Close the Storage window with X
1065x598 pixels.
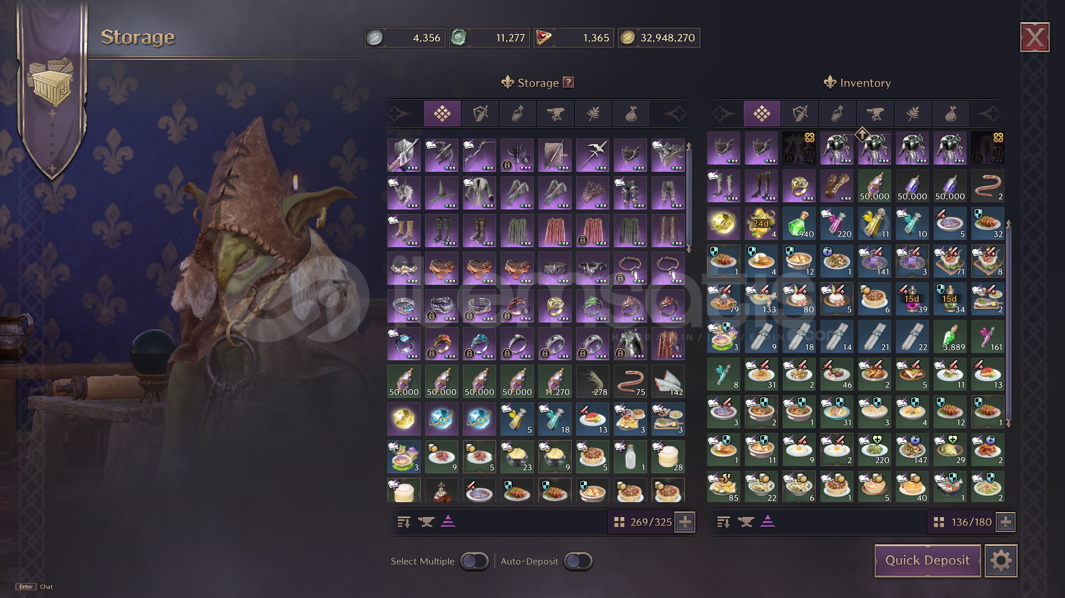click(1035, 38)
